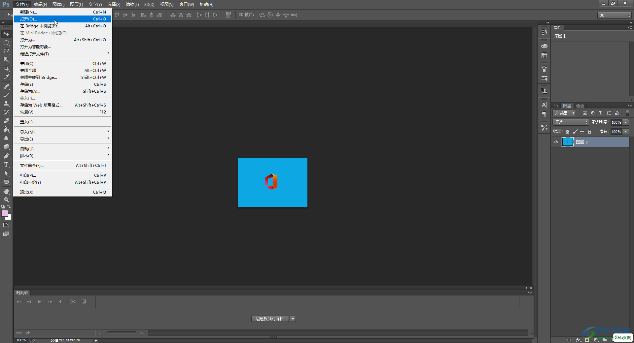The image size is (634, 343).
Task: Open the Paragraph panel icon
Action: click(x=544, y=114)
